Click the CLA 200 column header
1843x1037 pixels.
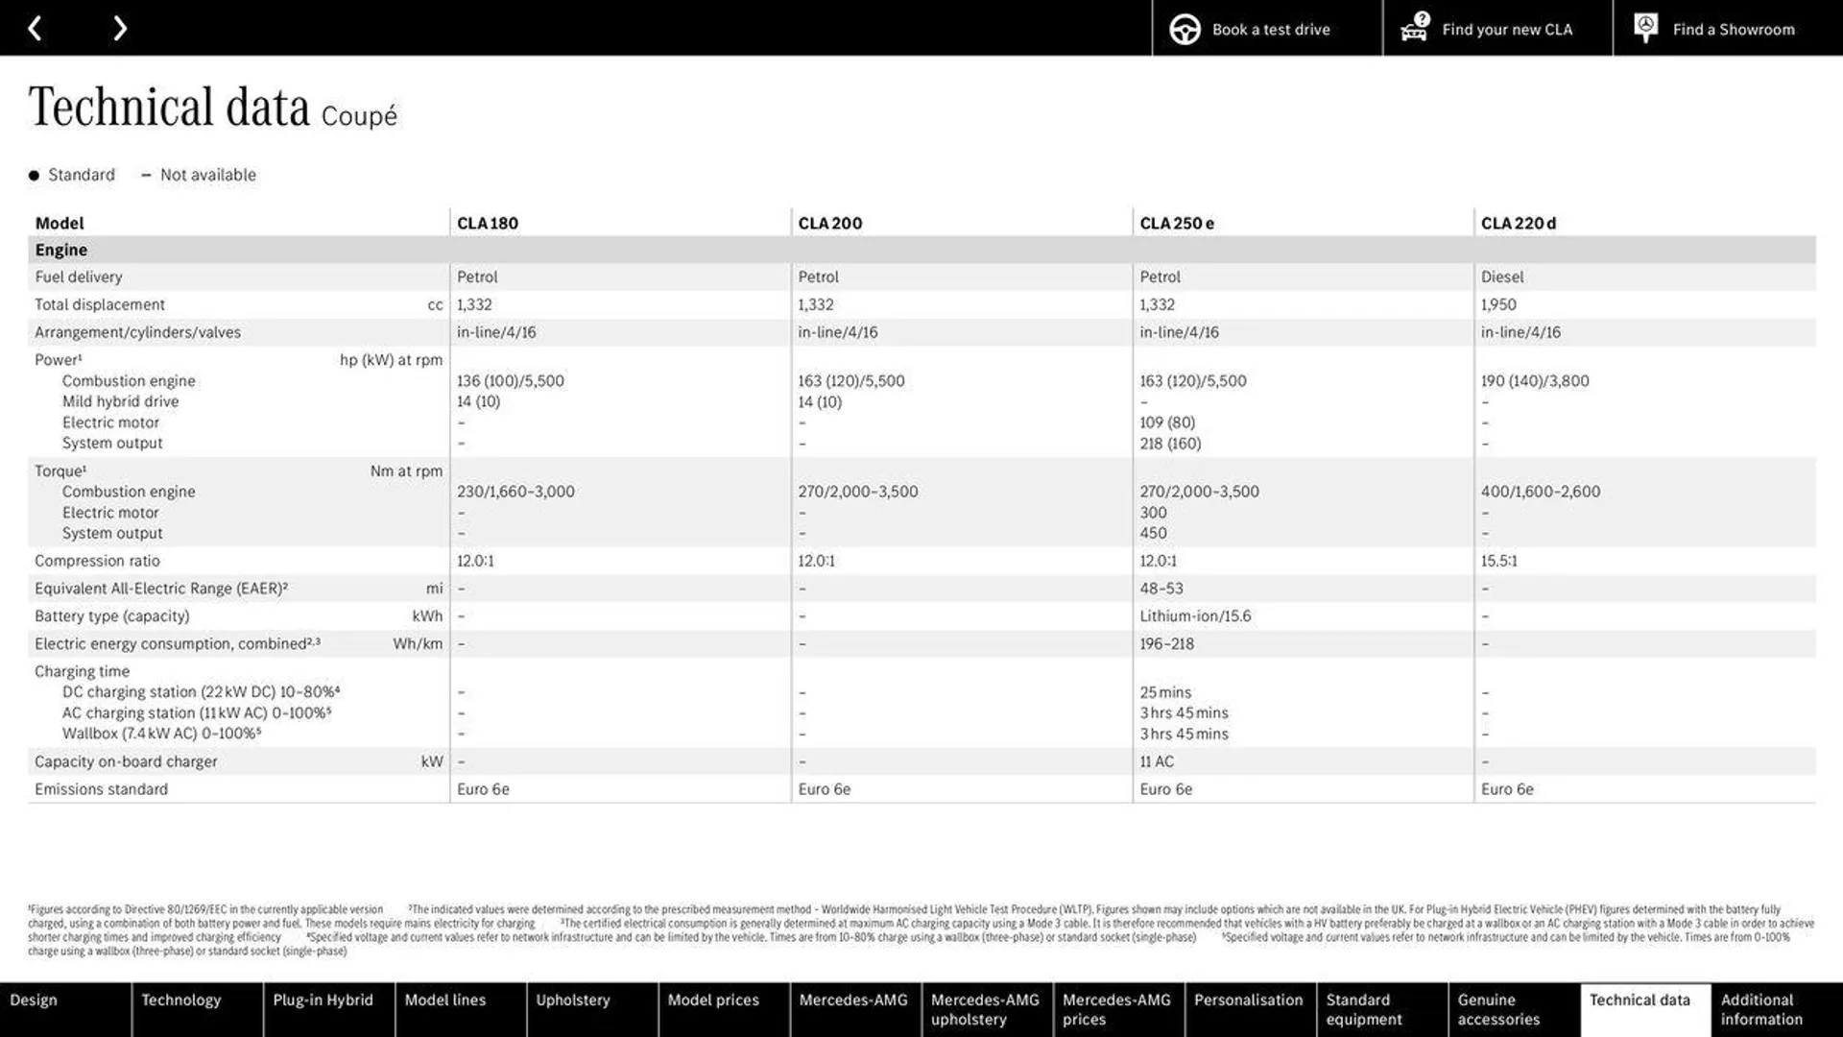coord(830,223)
